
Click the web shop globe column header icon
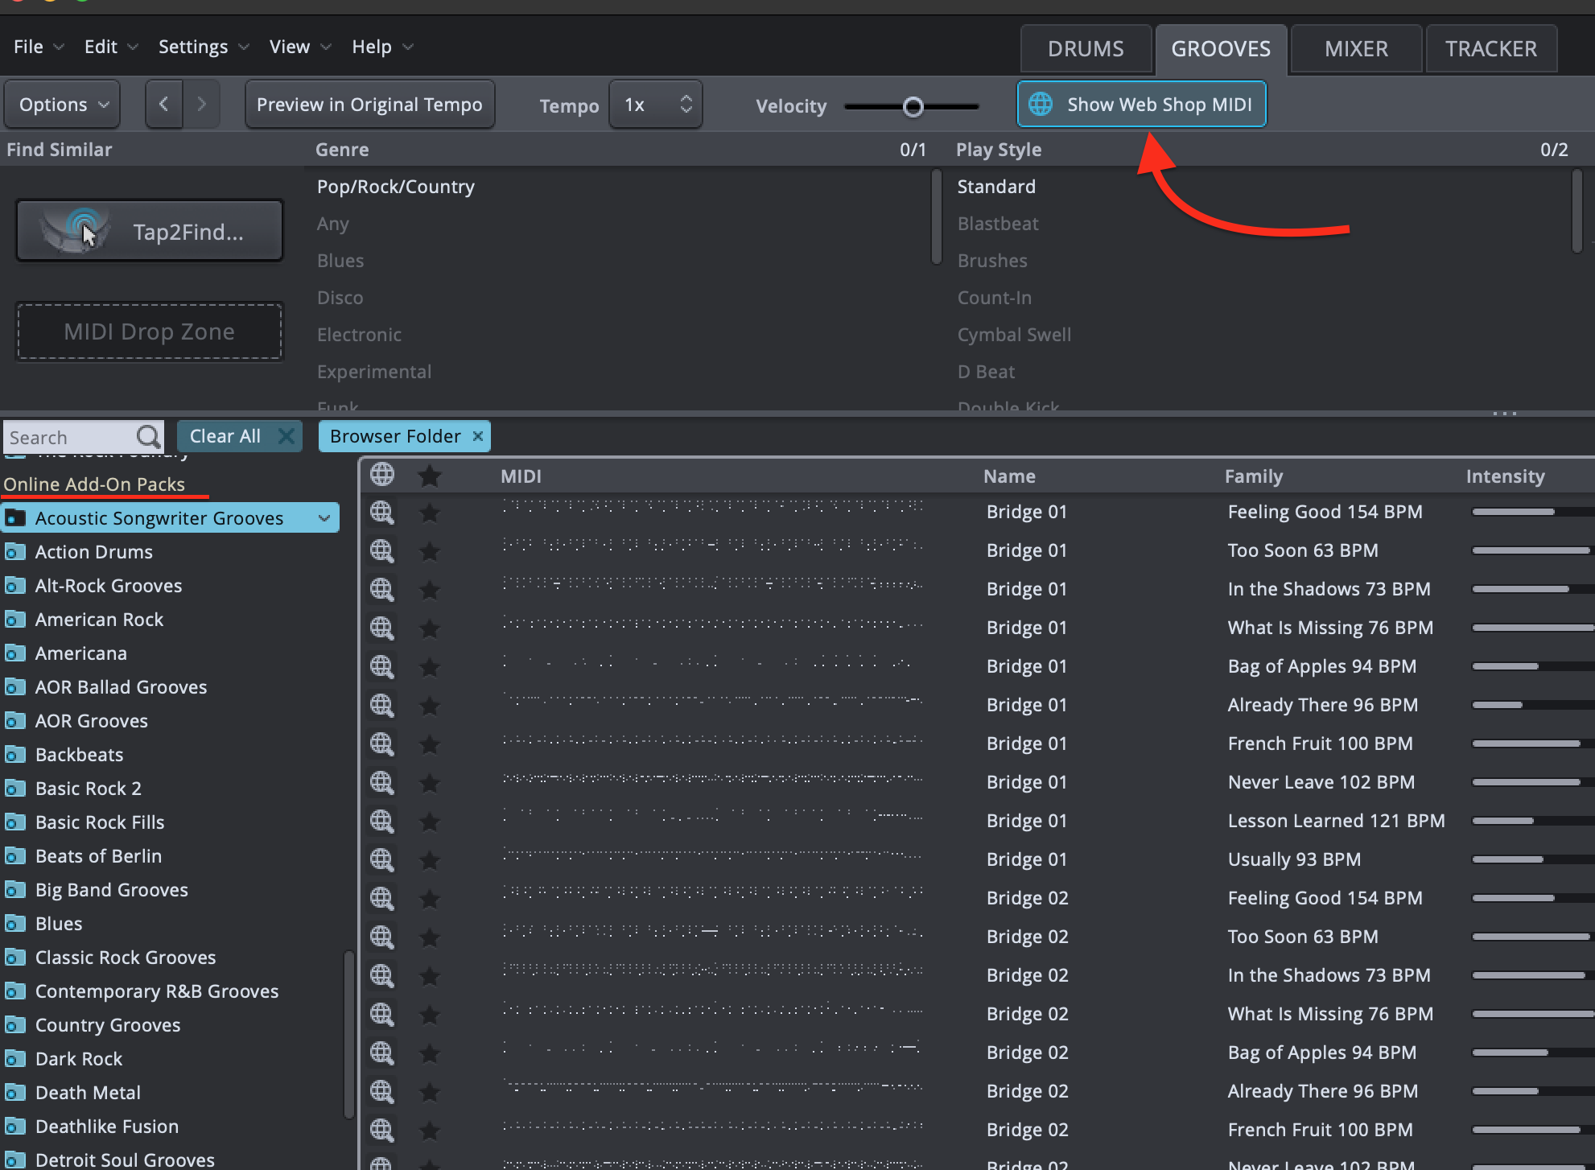tap(382, 475)
